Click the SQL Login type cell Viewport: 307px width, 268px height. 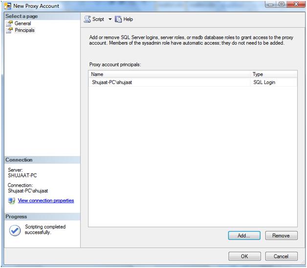(264, 83)
